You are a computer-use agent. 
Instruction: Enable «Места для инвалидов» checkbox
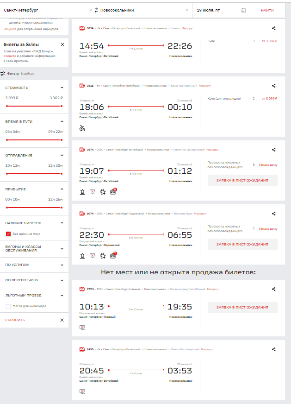8,306
